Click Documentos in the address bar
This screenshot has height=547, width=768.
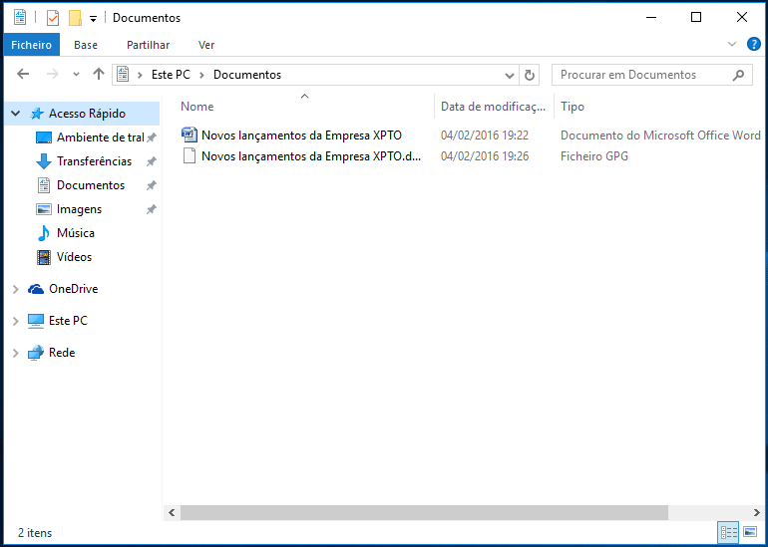coord(247,75)
